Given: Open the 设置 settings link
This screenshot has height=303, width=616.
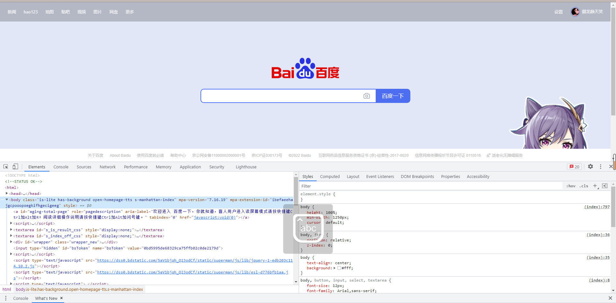Looking at the screenshot, I should [559, 12].
